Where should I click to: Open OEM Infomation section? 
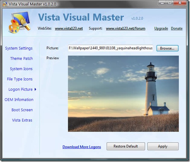pyautogui.click(x=19, y=99)
